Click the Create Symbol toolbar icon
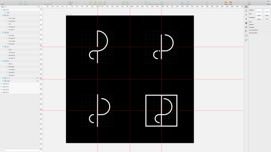 [47, 2]
